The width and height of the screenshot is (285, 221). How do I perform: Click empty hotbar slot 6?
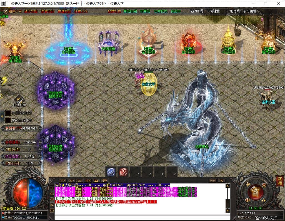pyautogui.click(x=172, y=172)
